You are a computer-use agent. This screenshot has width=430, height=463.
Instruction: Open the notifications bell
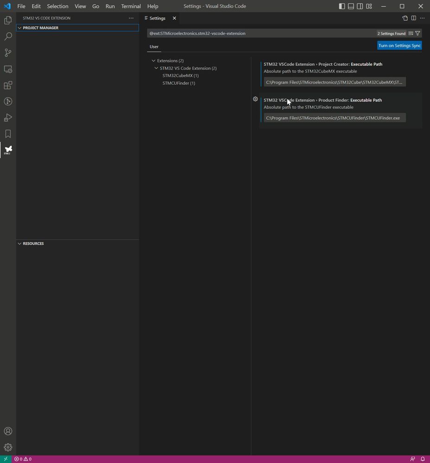(x=423, y=459)
